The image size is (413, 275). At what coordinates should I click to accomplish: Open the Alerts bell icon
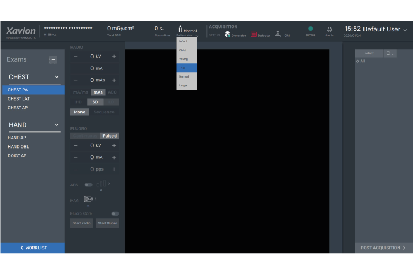coord(329,29)
